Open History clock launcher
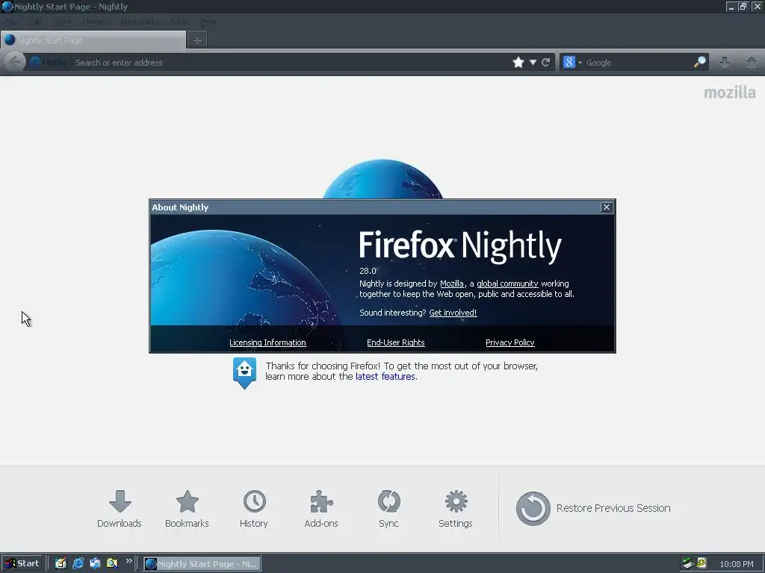 [x=254, y=509]
